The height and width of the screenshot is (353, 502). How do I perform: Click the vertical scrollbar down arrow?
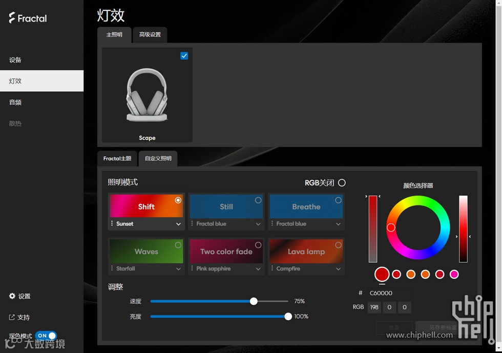click(499, 347)
